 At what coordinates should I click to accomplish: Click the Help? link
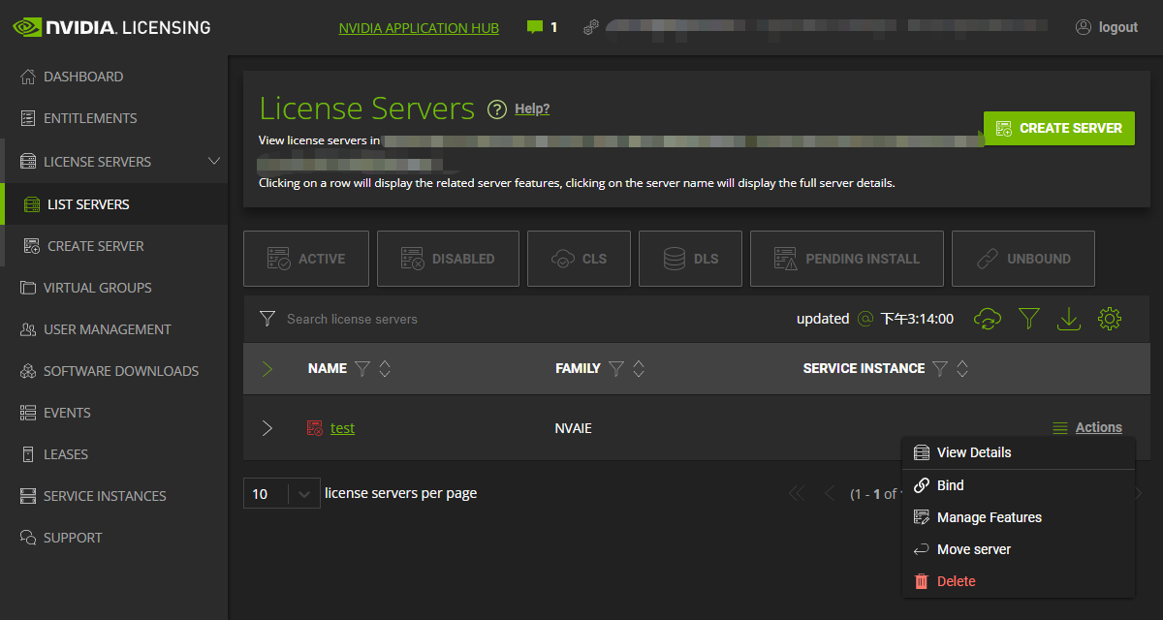tap(532, 108)
